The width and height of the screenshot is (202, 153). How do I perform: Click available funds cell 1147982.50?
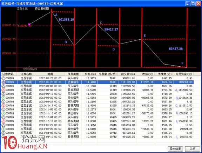click(x=185, y=90)
